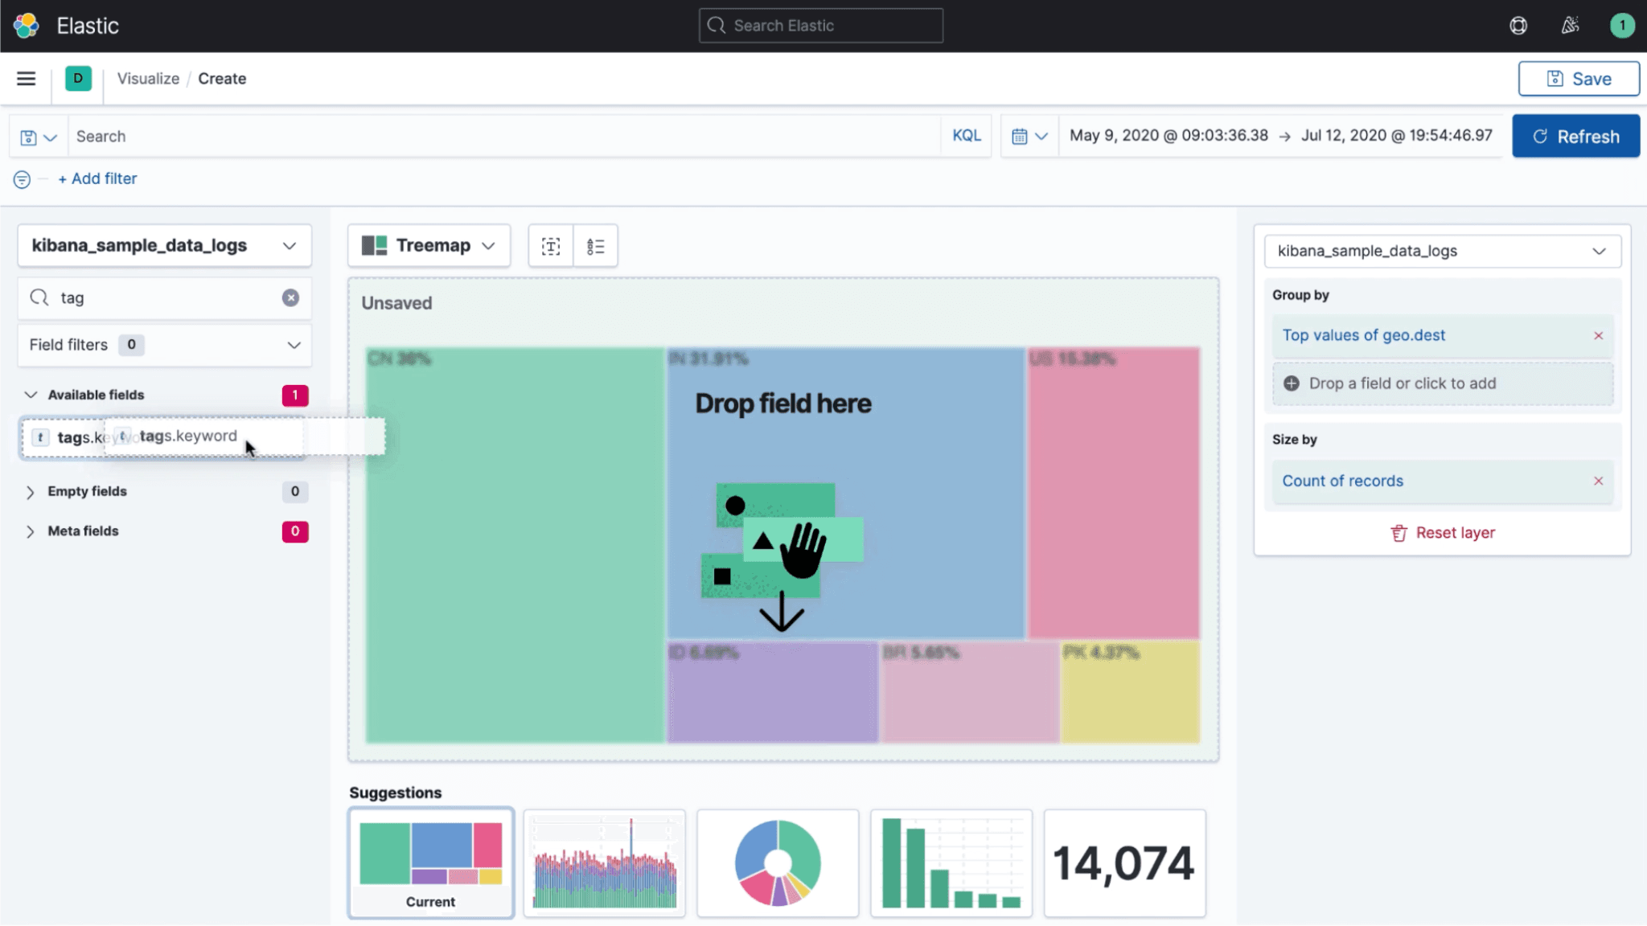1647x926 pixels.
Task: Click the Refresh button
Action: [1575, 136]
